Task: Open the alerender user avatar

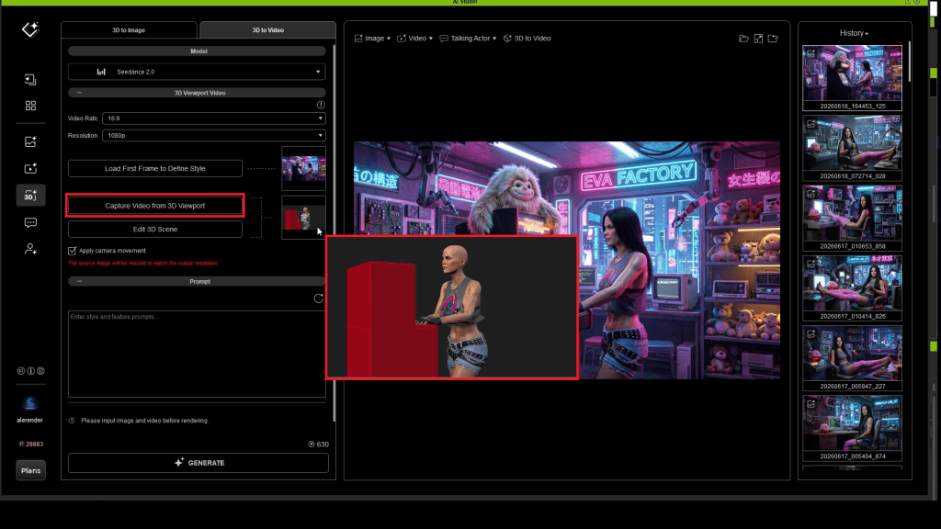Action: pyautogui.click(x=30, y=404)
